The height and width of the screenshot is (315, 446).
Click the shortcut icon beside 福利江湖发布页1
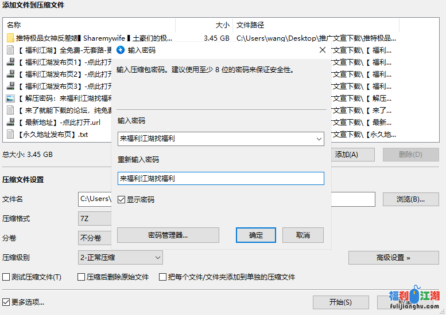point(10,62)
